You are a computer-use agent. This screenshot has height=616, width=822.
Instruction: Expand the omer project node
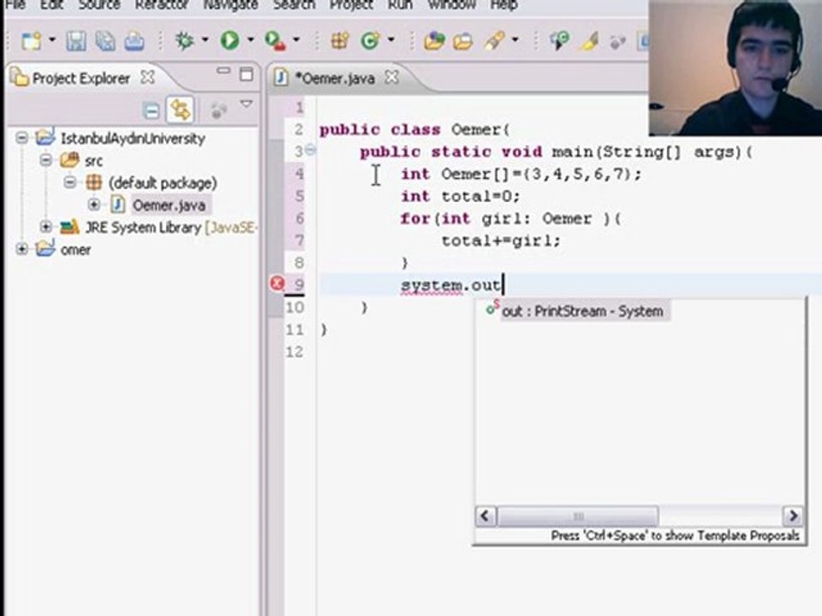click(x=21, y=249)
